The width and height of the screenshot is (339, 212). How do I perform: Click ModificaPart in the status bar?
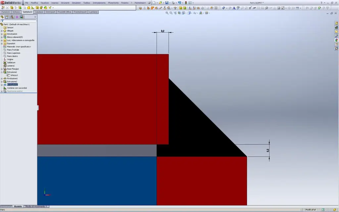click(311, 210)
